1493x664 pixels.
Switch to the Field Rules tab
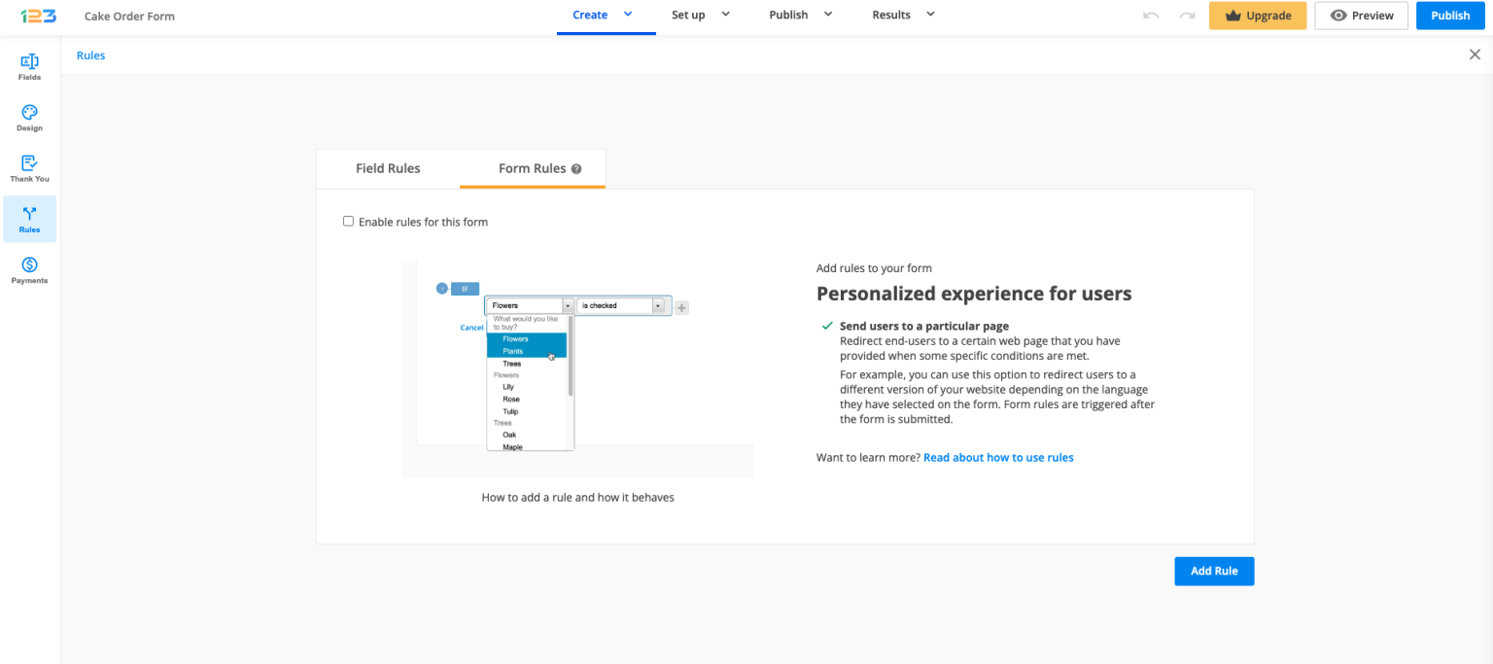[388, 168]
